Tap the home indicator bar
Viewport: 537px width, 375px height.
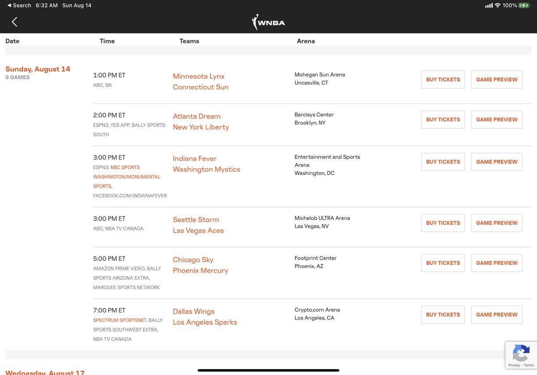pyautogui.click(x=268, y=370)
